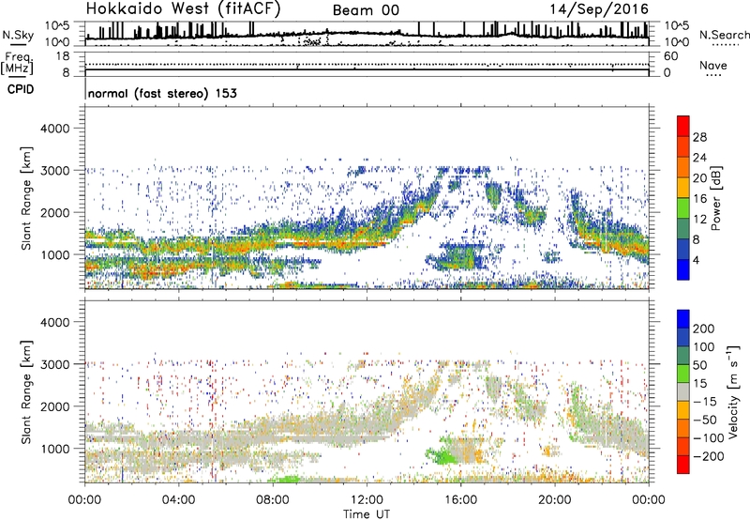Click the 'Time UT' axis label

coord(367,513)
